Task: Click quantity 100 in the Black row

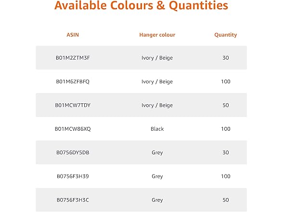Action: click(x=226, y=129)
